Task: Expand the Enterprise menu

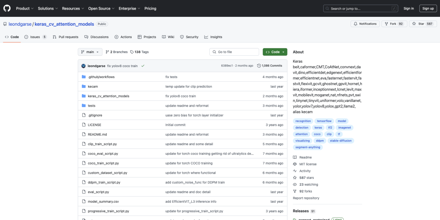Action: tap(130, 8)
